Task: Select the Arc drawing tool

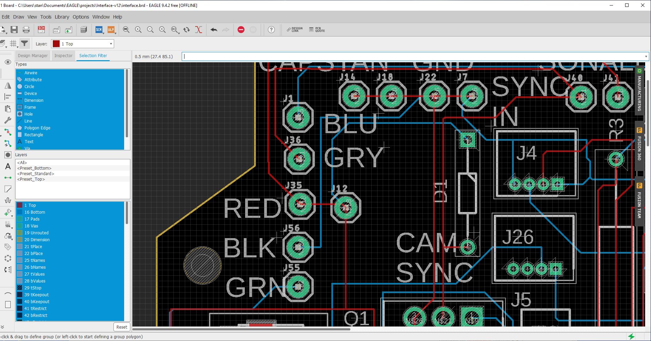Action: [8, 294]
